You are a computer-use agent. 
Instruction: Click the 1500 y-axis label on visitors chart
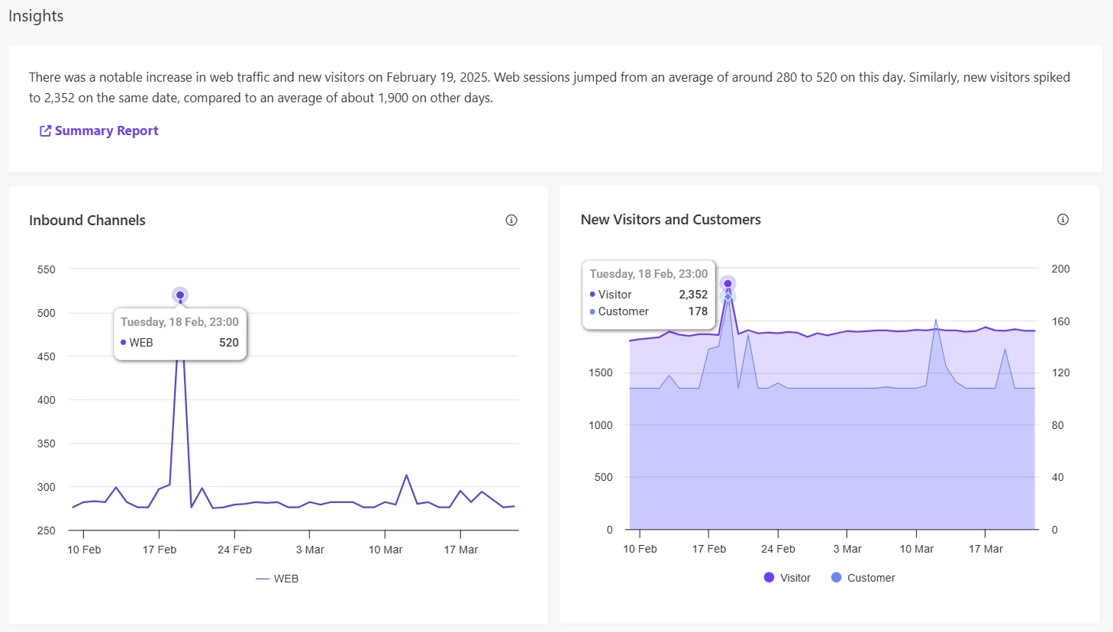click(x=601, y=372)
